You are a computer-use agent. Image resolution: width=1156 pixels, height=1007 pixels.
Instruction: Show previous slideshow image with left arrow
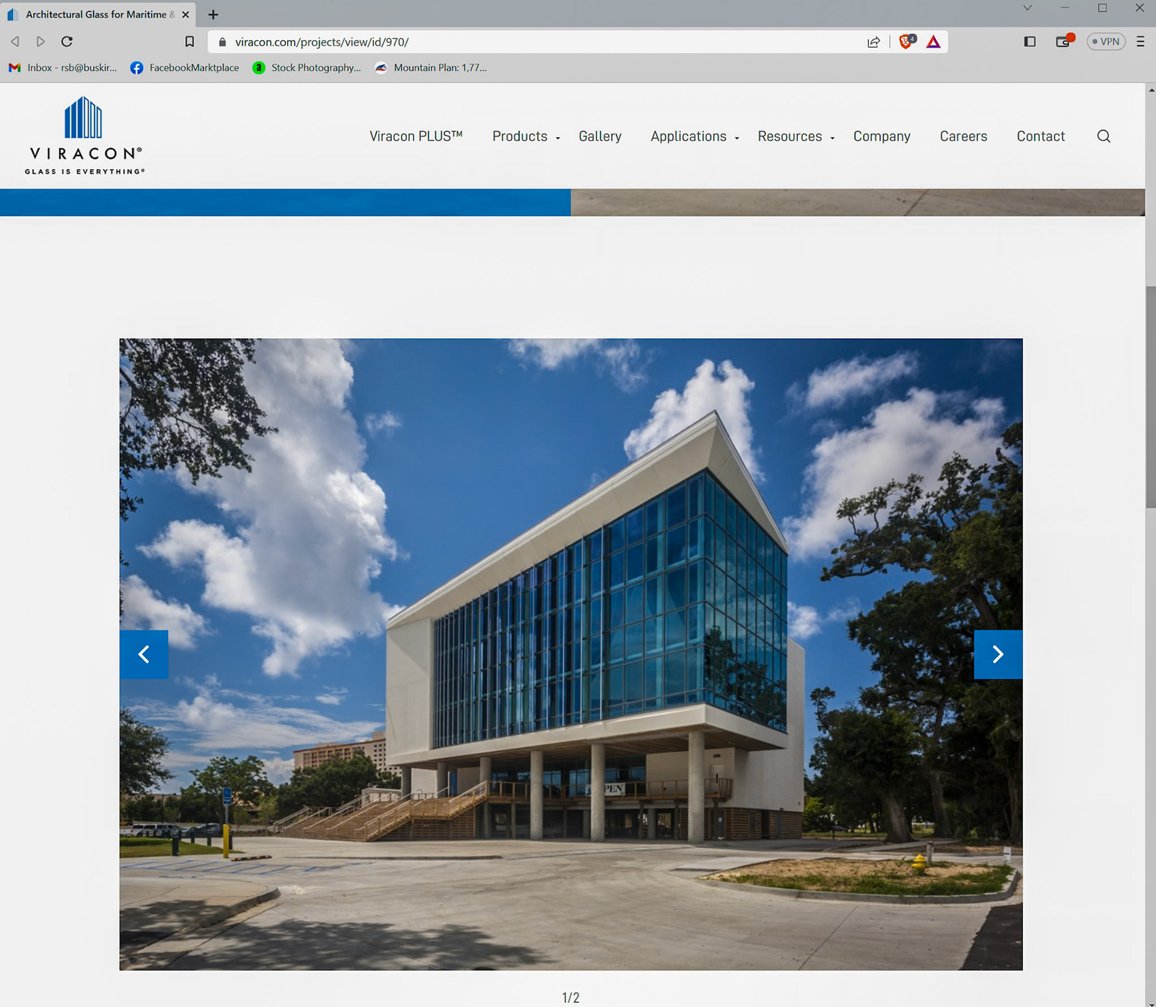point(144,654)
